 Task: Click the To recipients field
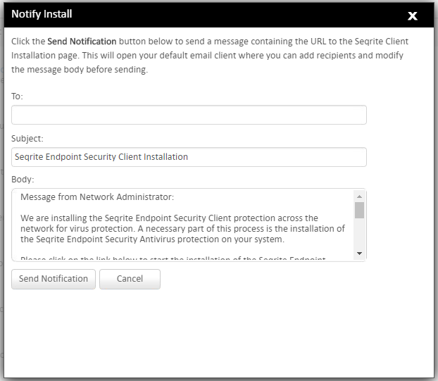tap(189, 115)
